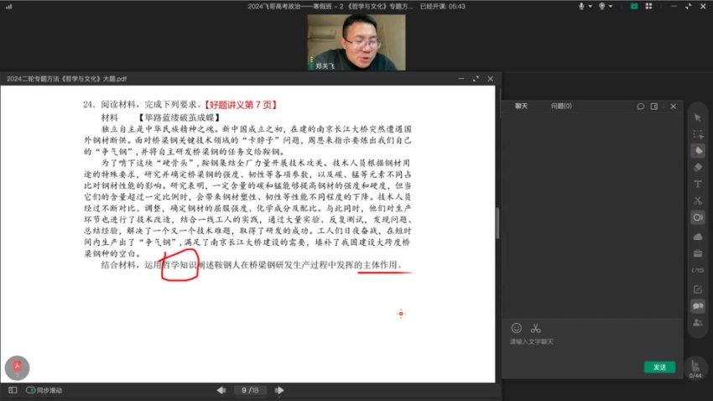The image size is (713, 401).
Task: Open the edit note icon
Action: (698, 289)
